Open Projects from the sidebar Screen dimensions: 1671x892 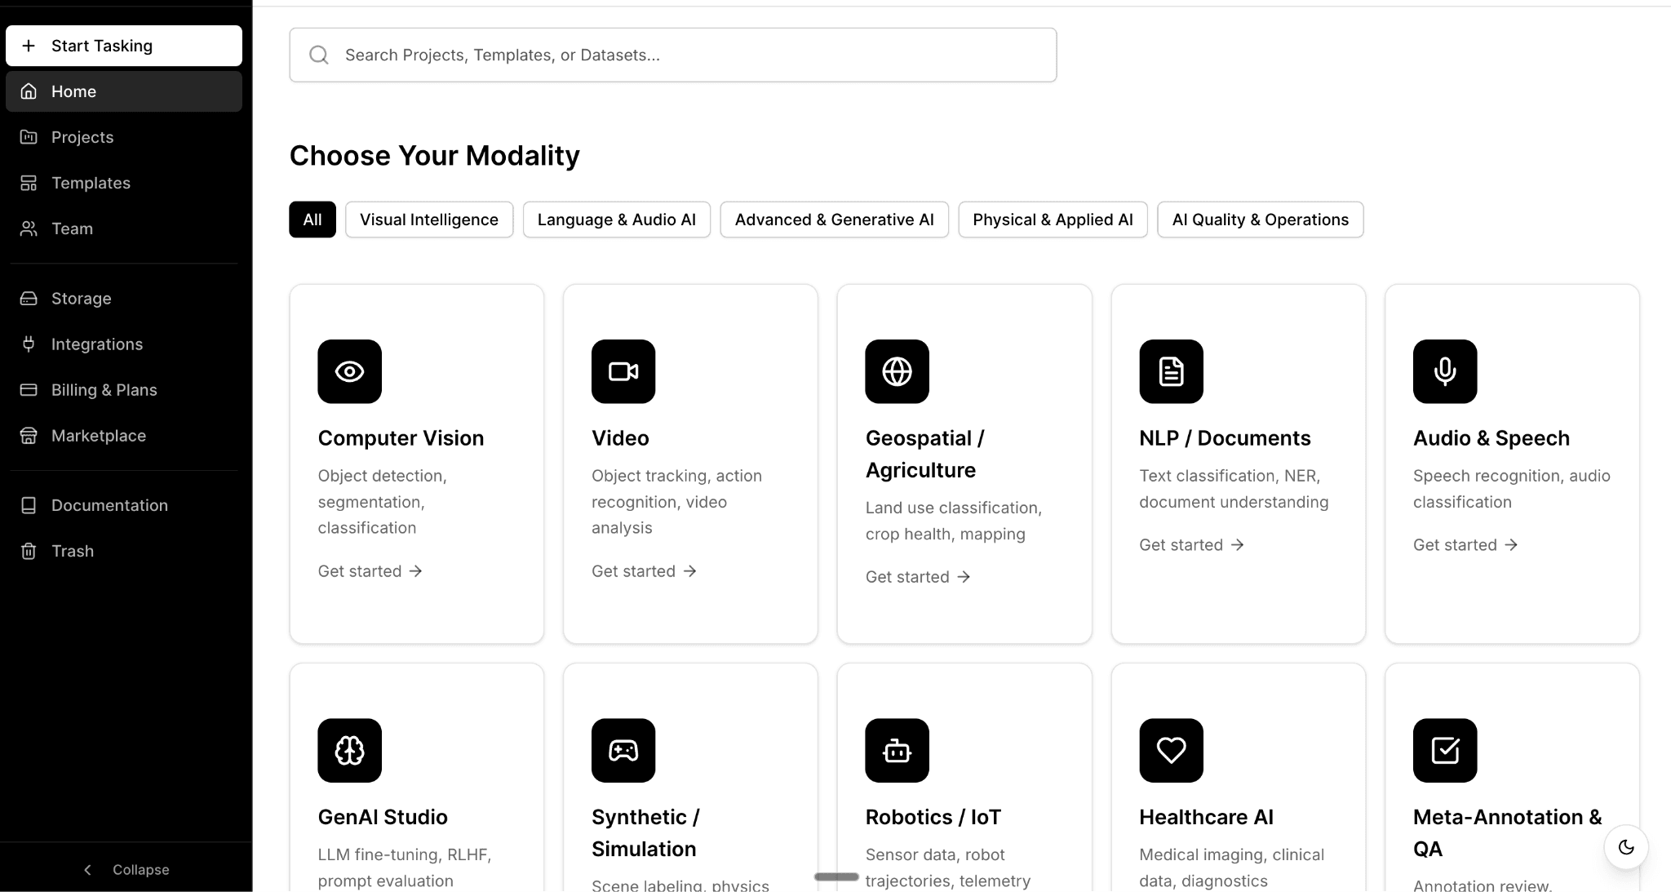82,136
